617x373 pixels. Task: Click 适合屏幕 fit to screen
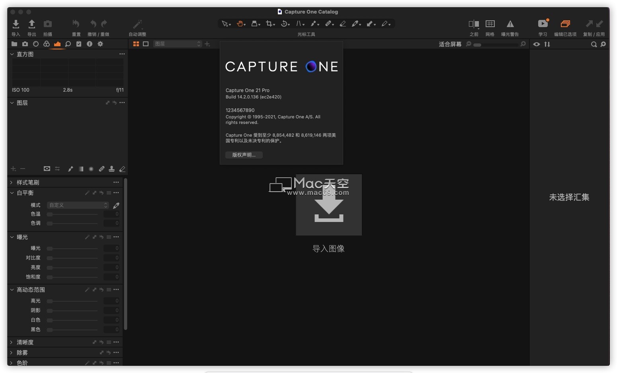point(450,44)
